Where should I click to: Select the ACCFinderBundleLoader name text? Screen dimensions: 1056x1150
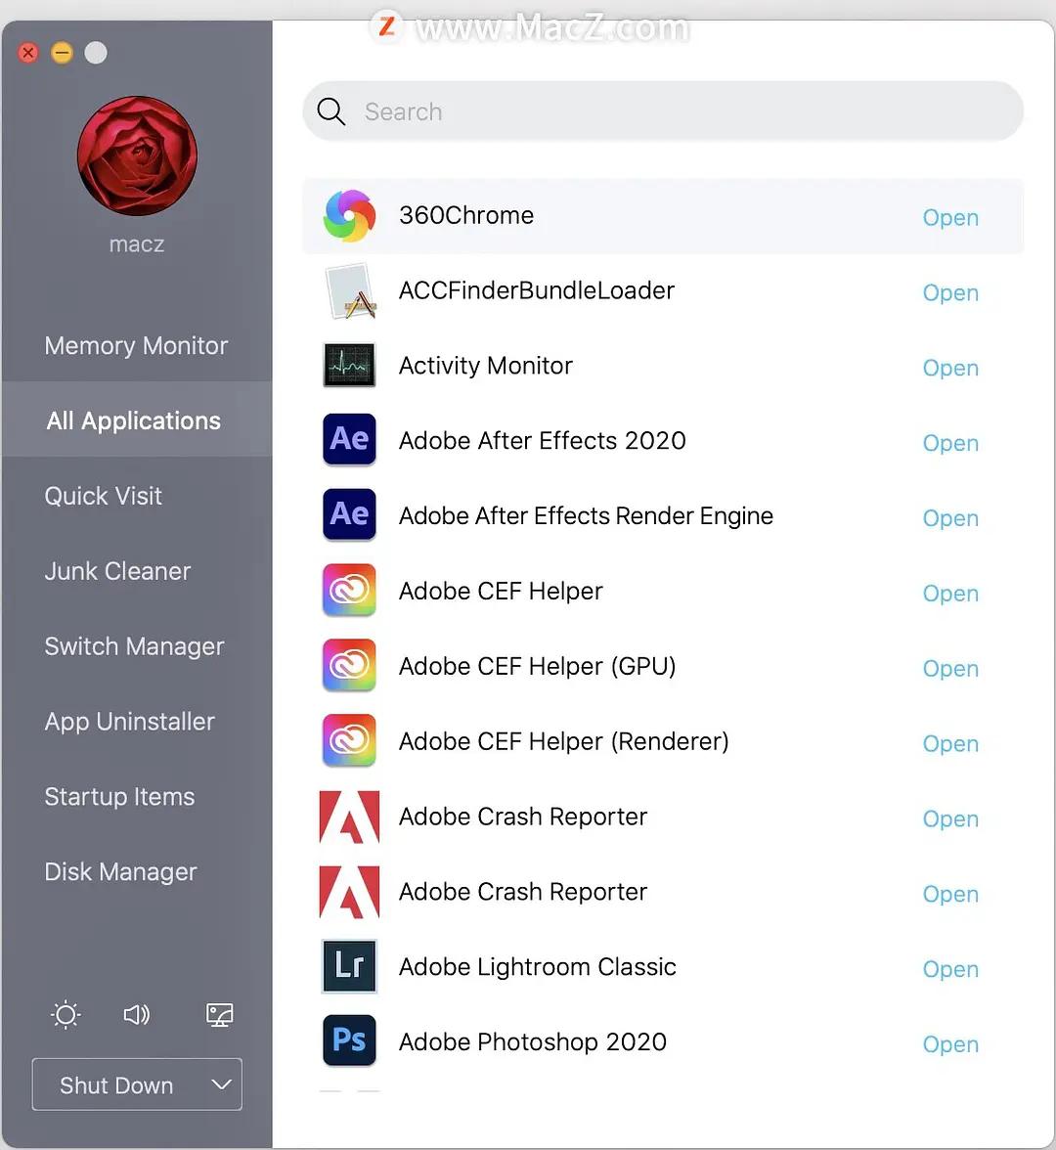pos(536,290)
